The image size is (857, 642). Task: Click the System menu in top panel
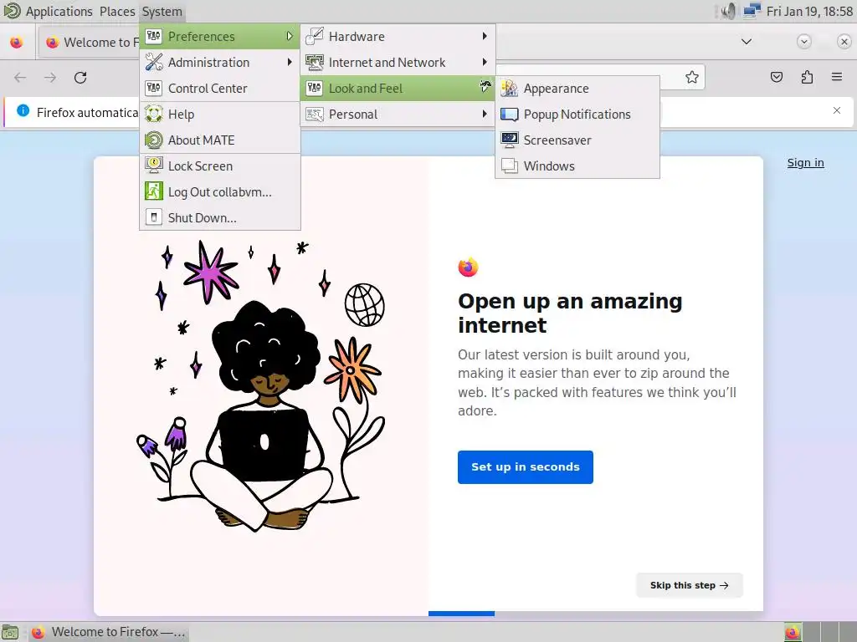point(162,11)
